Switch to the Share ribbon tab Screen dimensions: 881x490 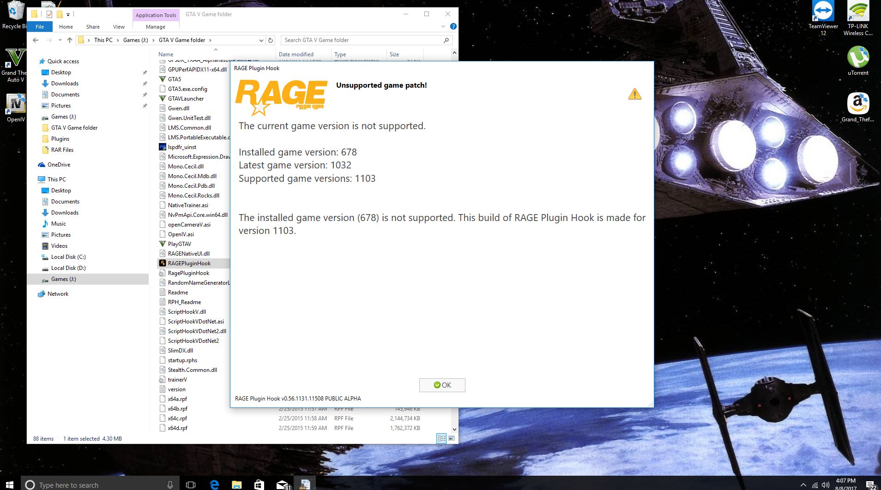(93, 27)
